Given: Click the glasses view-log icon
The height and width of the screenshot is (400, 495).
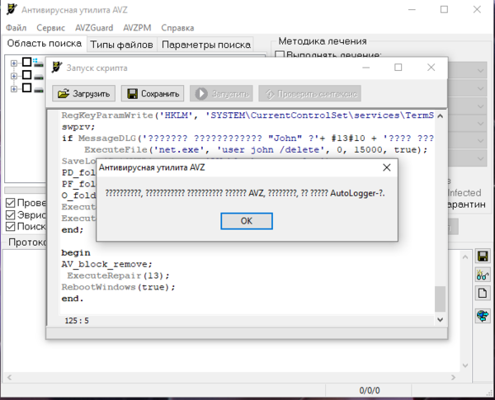Looking at the screenshot, I should pyautogui.click(x=483, y=275).
